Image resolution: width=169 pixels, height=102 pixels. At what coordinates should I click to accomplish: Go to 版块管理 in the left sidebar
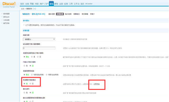(x=6, y=14)
